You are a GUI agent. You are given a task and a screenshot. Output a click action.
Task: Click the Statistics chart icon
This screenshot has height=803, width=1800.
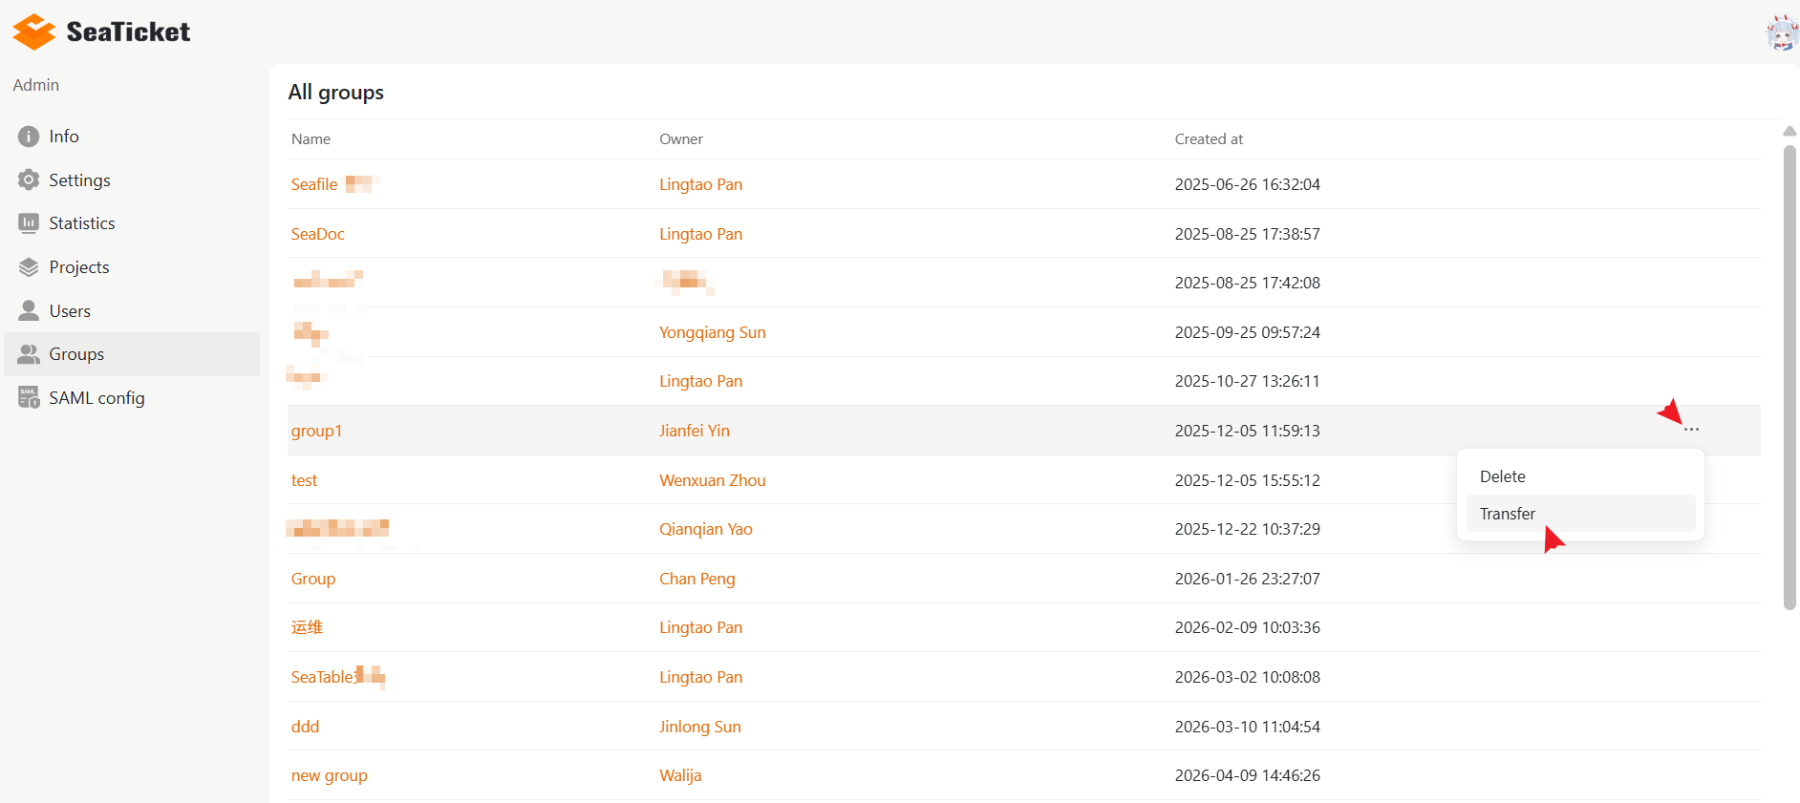click(29, 222)
